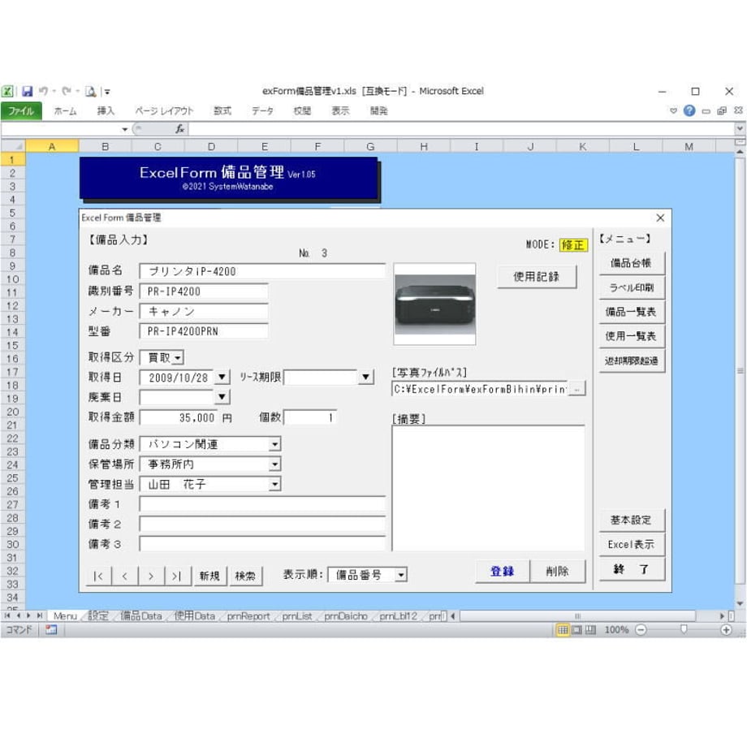
Task: Open the ファイル tab
Action: 21,111
